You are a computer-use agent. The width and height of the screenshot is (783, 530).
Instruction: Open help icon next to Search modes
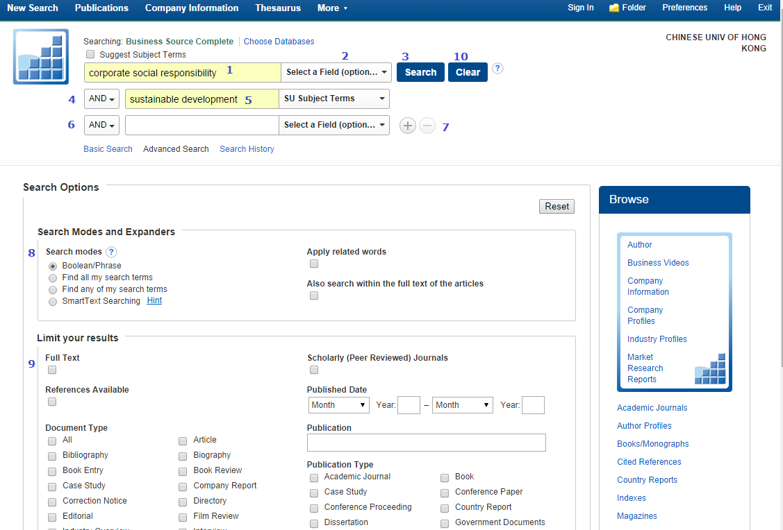point(111,252)
